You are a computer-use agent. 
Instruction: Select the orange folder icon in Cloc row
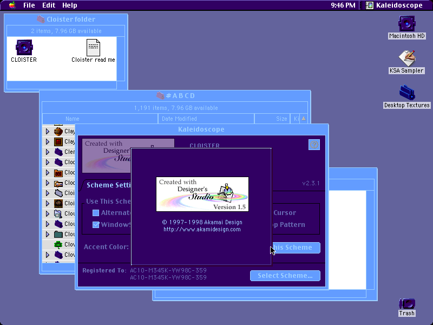(58, 172)
